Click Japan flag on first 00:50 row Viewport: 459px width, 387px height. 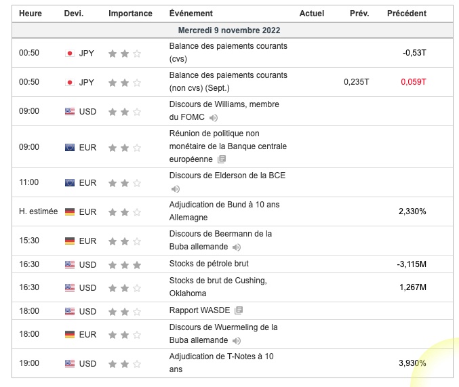(x=70, y=53)
